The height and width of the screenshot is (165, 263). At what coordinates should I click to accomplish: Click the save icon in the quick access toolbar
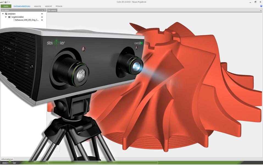5,2
